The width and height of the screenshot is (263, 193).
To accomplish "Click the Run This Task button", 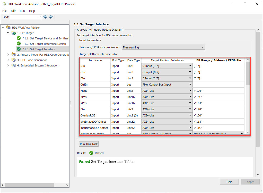I will coord(89,144).
